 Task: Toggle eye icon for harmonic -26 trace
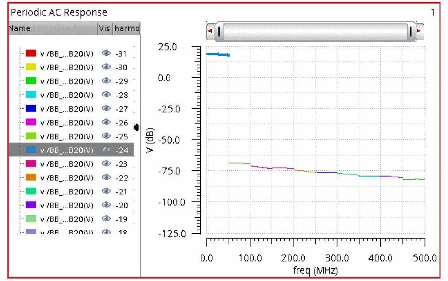pos(106,122)
